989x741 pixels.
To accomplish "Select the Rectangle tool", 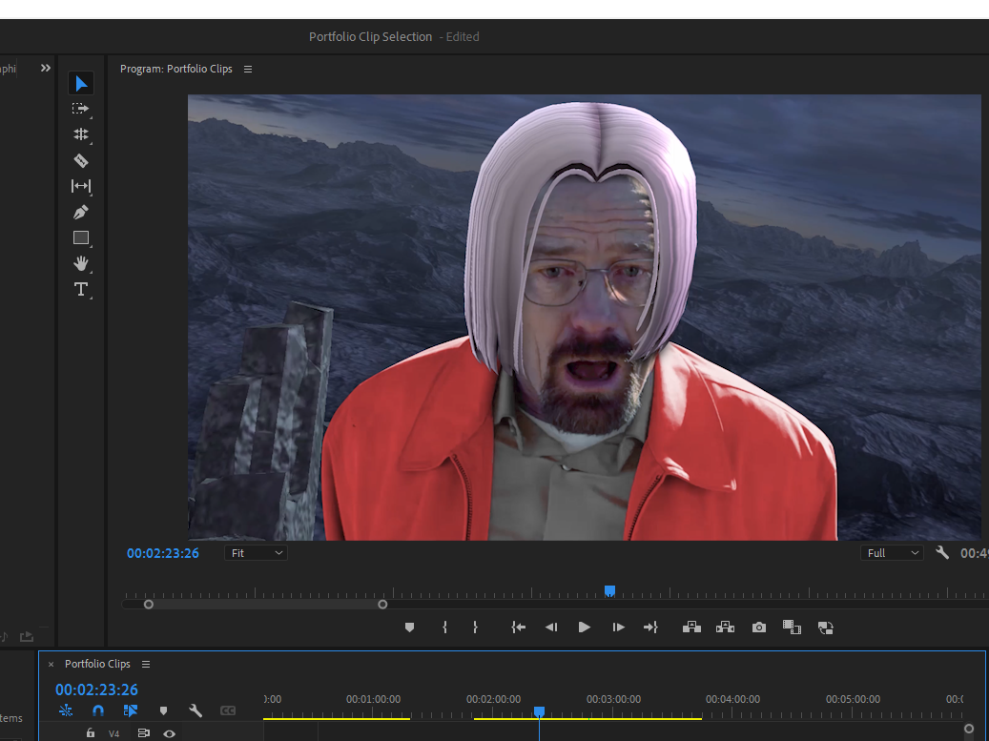I will click(81, 237).
